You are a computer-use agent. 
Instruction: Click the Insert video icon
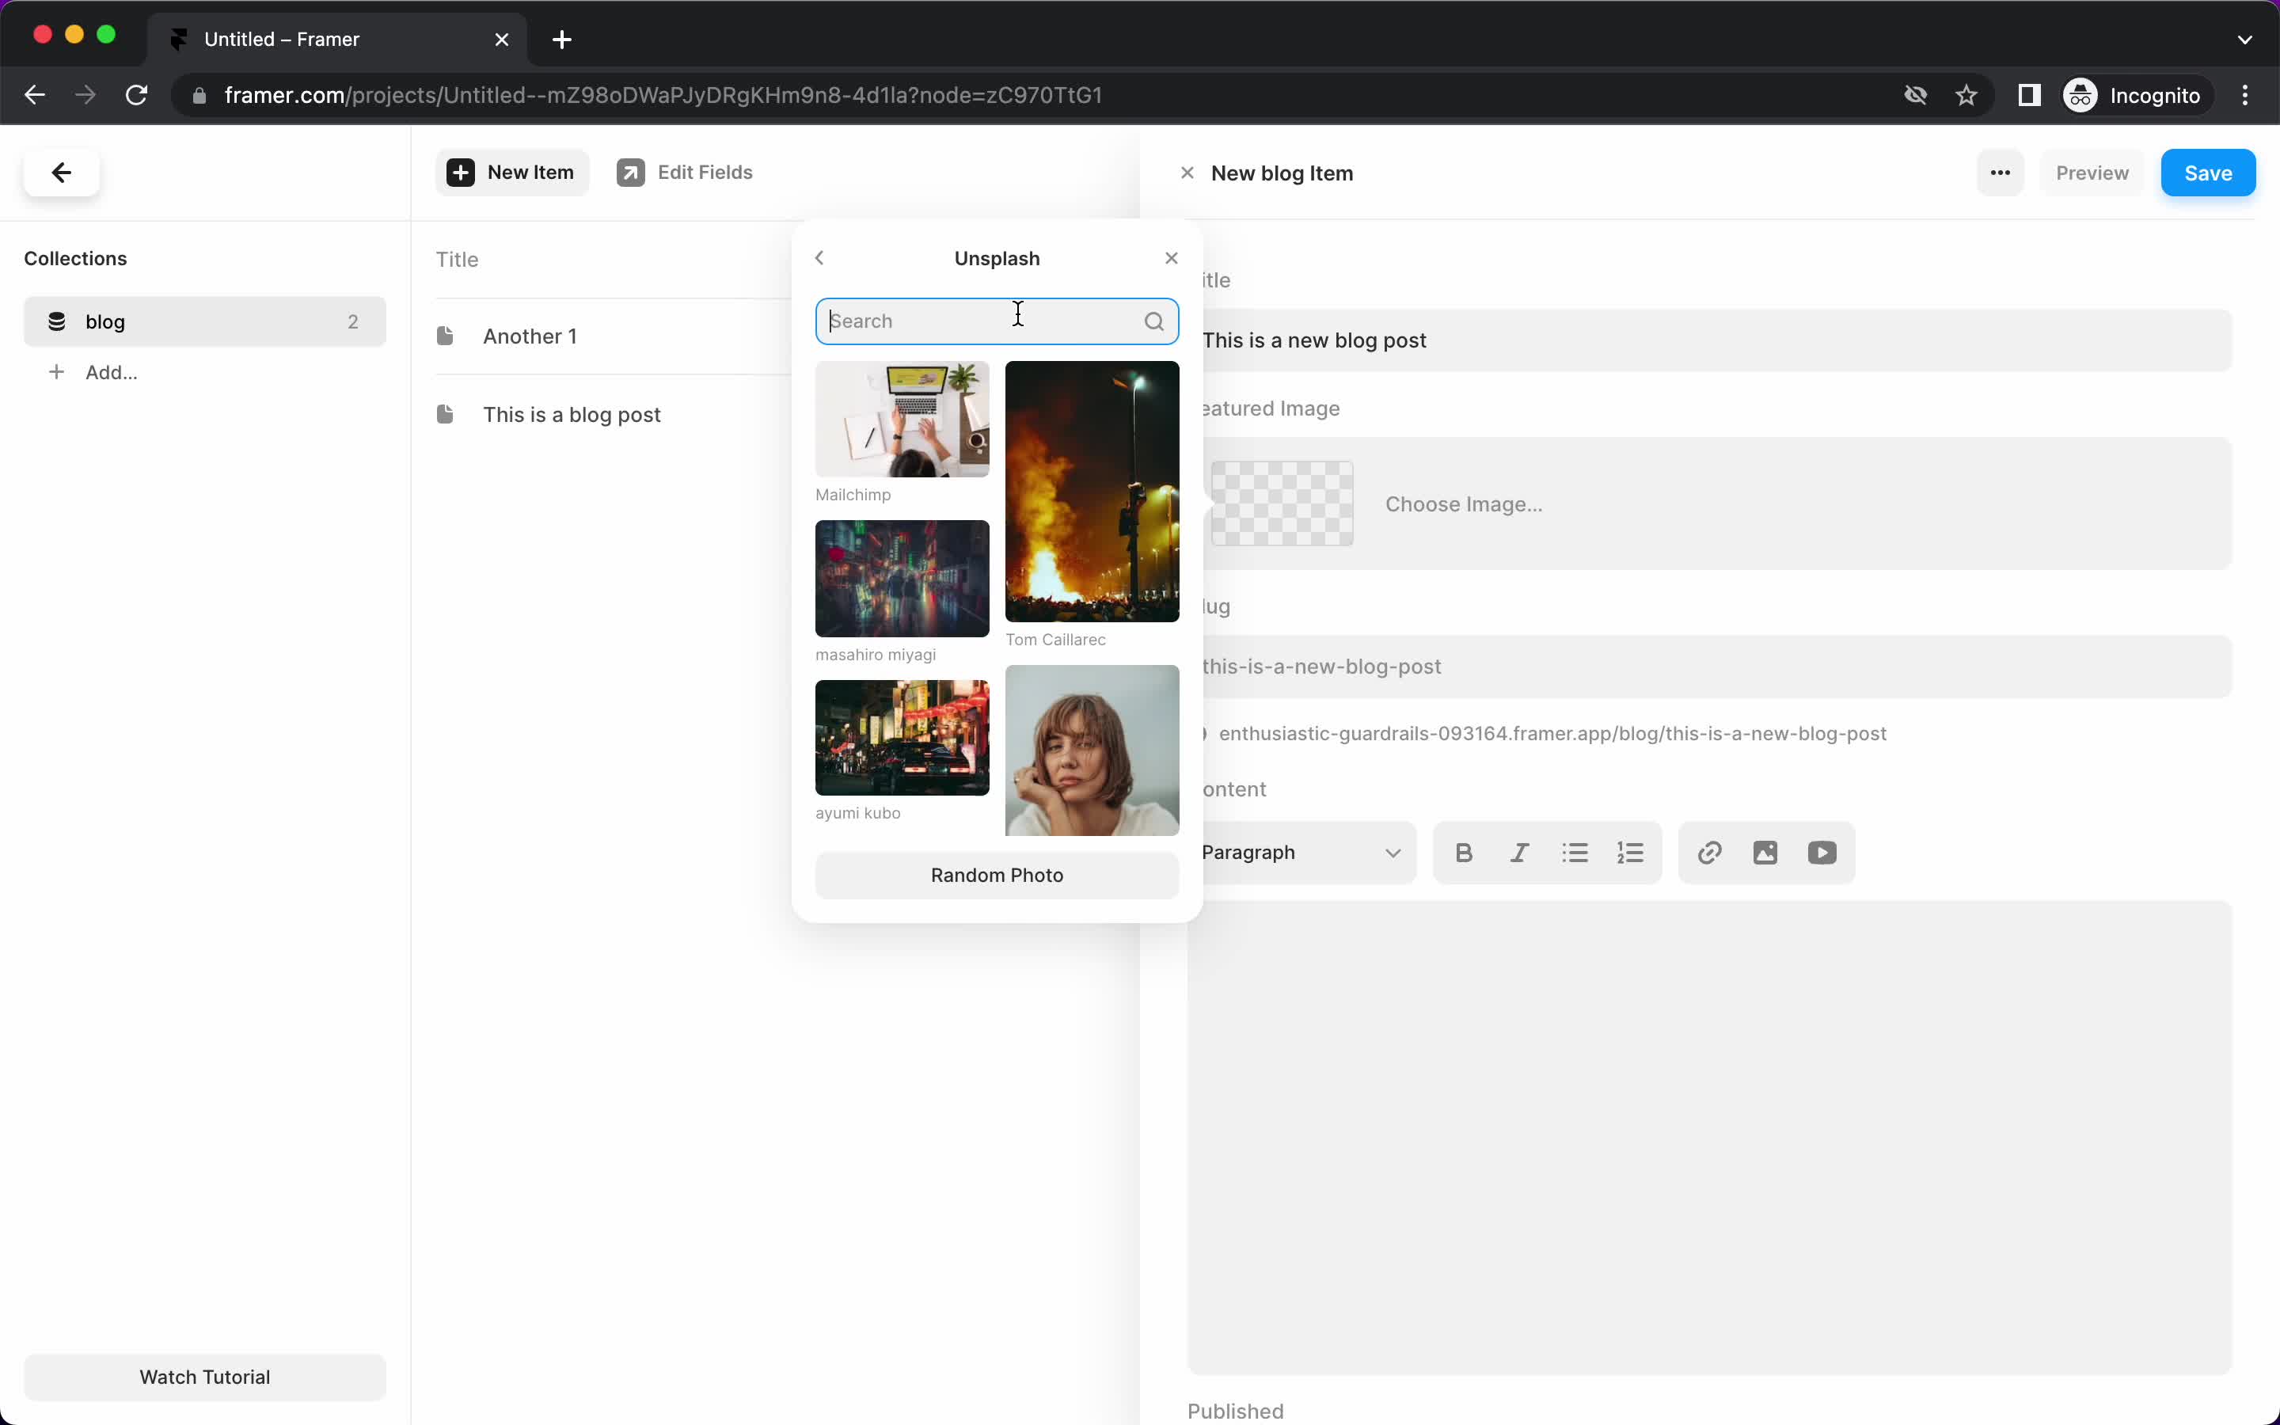pos(1820,852)
